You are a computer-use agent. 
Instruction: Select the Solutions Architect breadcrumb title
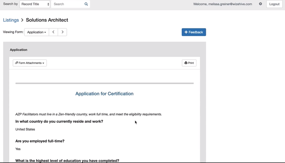click(47, 20)
